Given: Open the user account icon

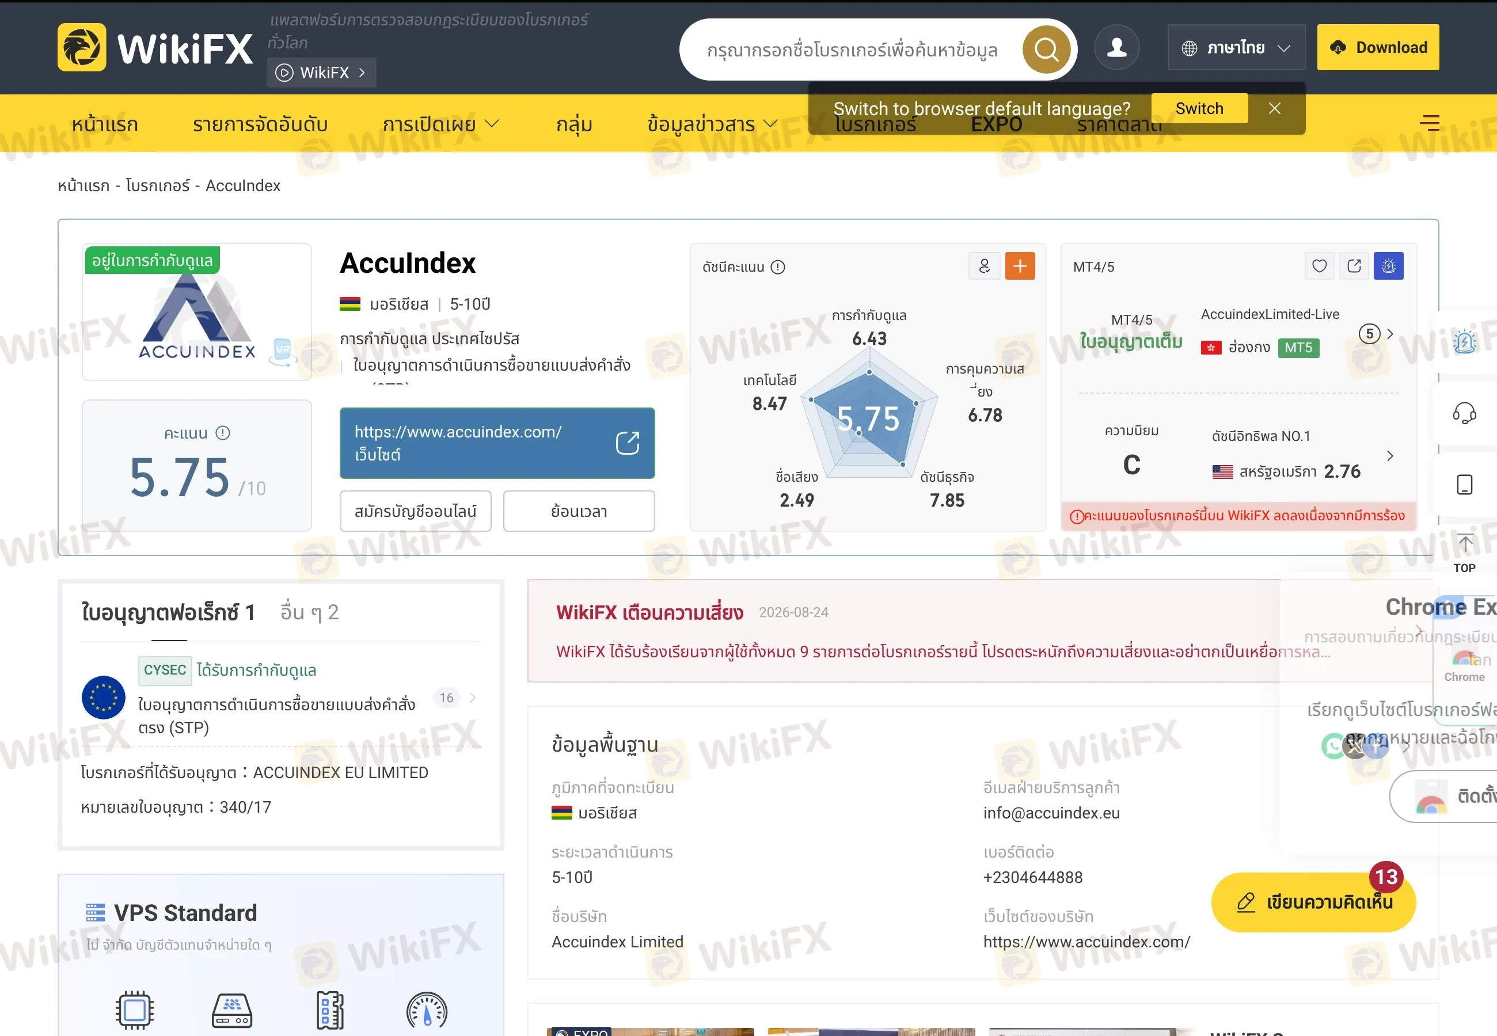Looking at the screenshot, I should point(1116,47).
